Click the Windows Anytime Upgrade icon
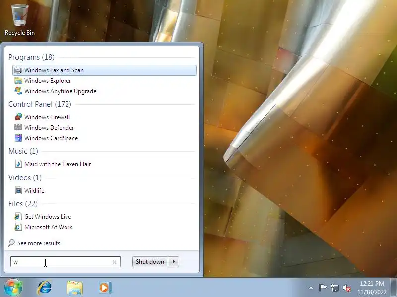 (x=18, y=91)
